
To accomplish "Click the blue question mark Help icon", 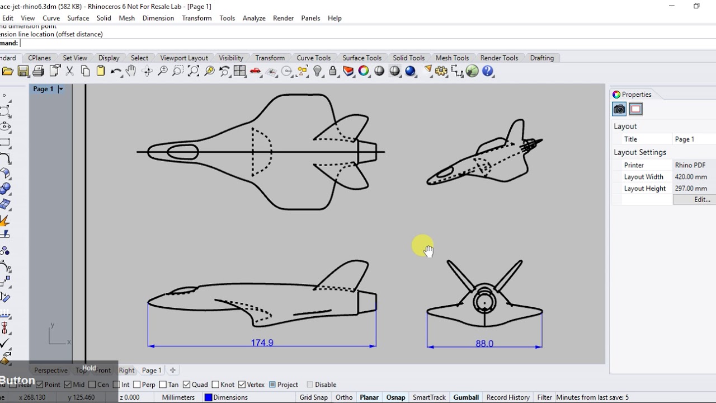I will tap(488, 71).
